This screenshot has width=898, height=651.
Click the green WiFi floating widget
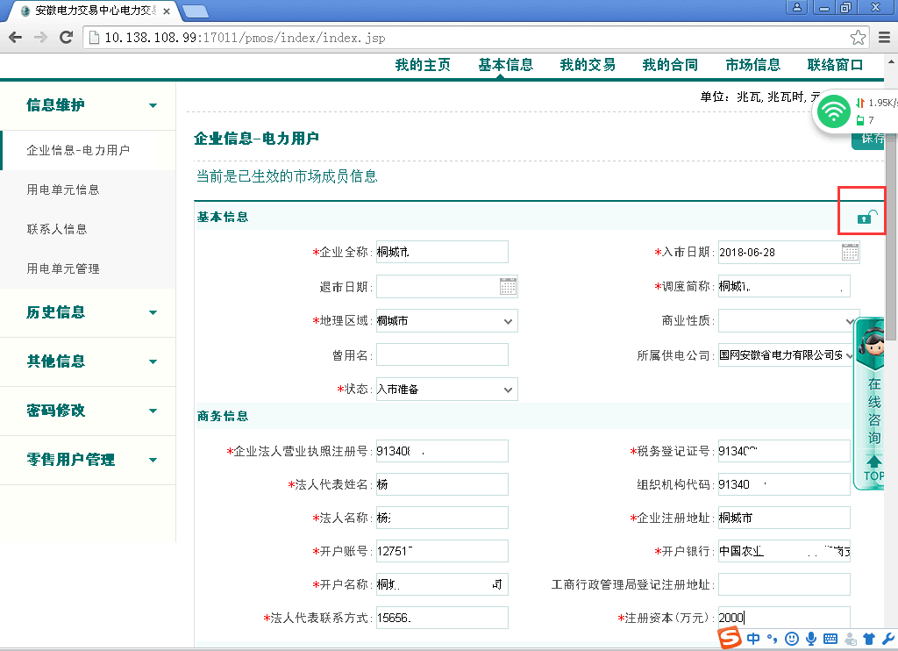(833, 111)
